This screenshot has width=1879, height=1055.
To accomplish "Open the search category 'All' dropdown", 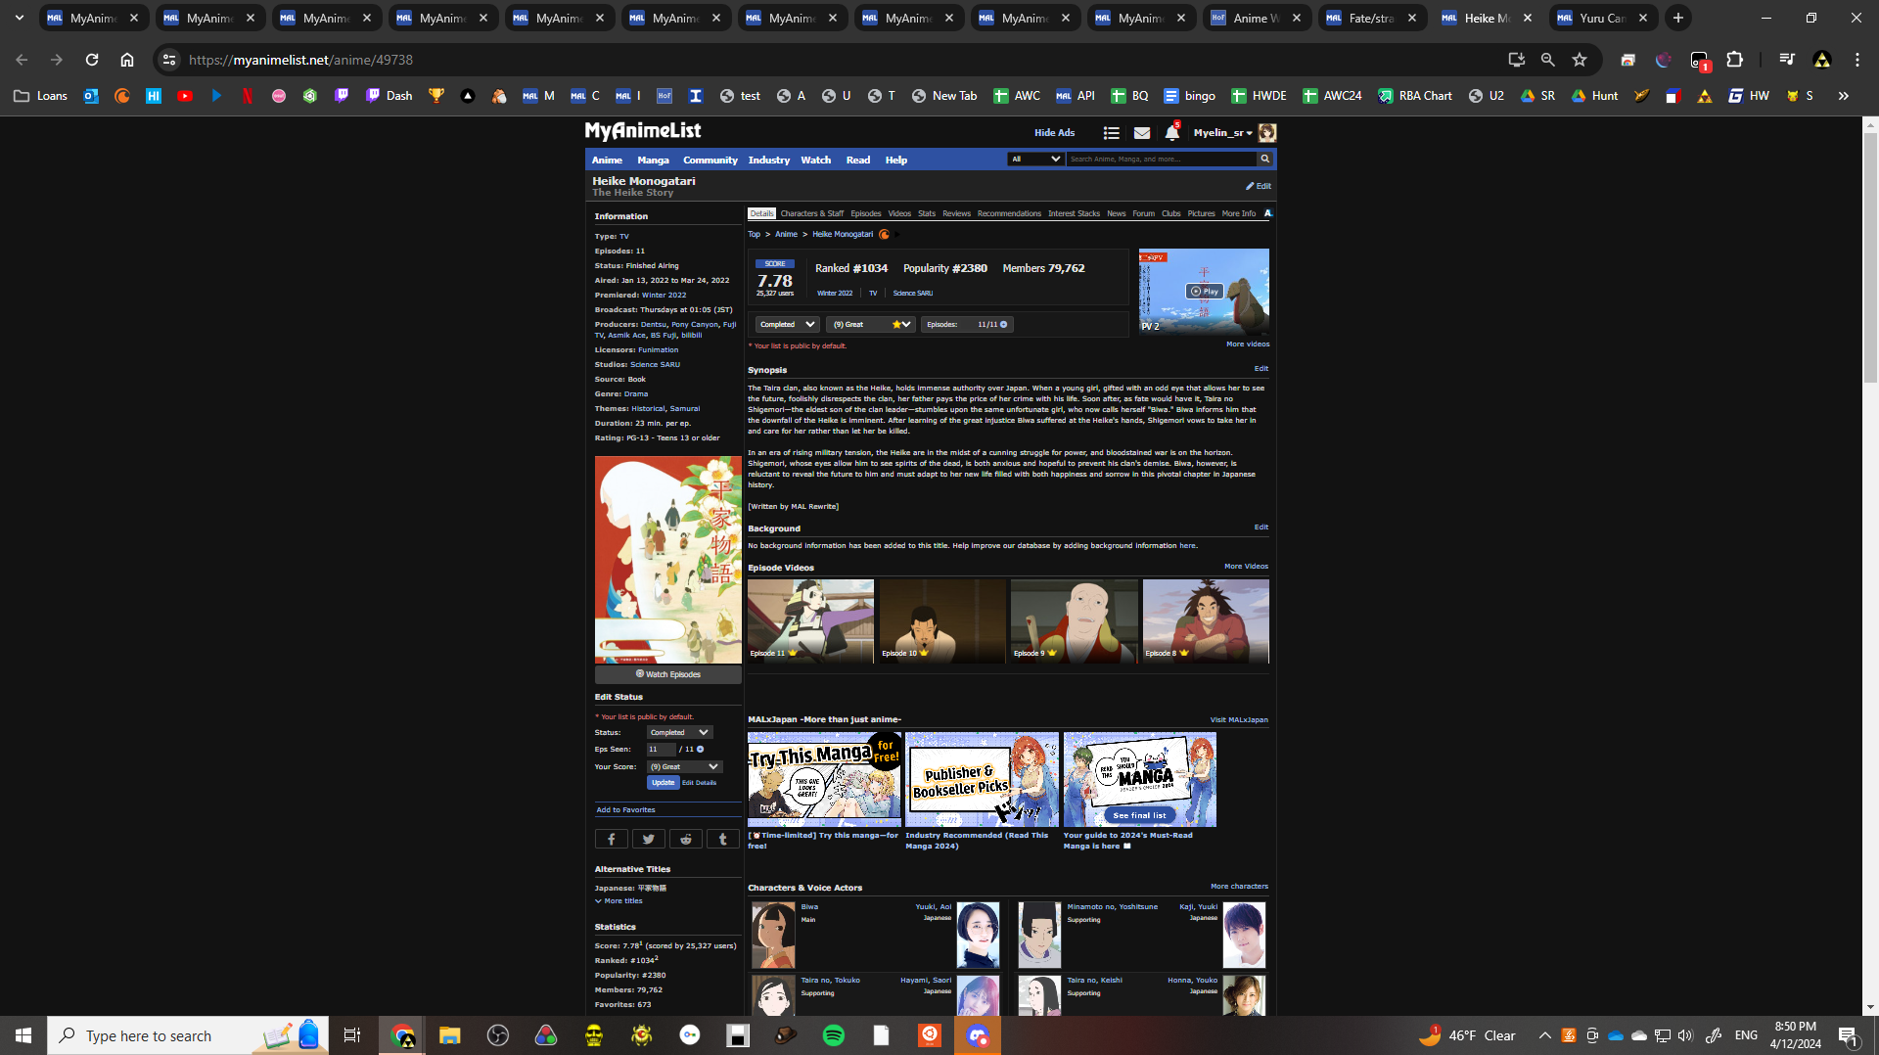I will click(1035, 159).
